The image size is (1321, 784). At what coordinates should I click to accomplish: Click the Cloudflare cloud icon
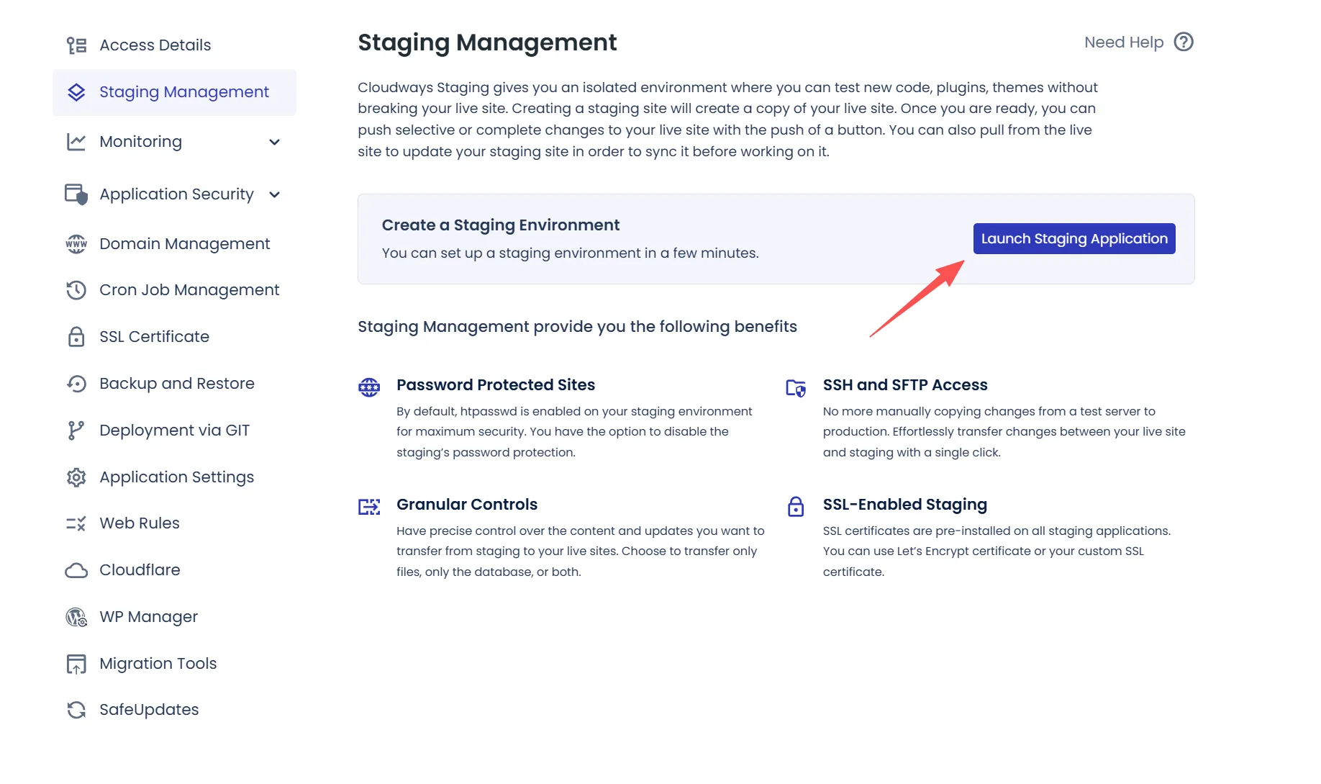point(76,570)
